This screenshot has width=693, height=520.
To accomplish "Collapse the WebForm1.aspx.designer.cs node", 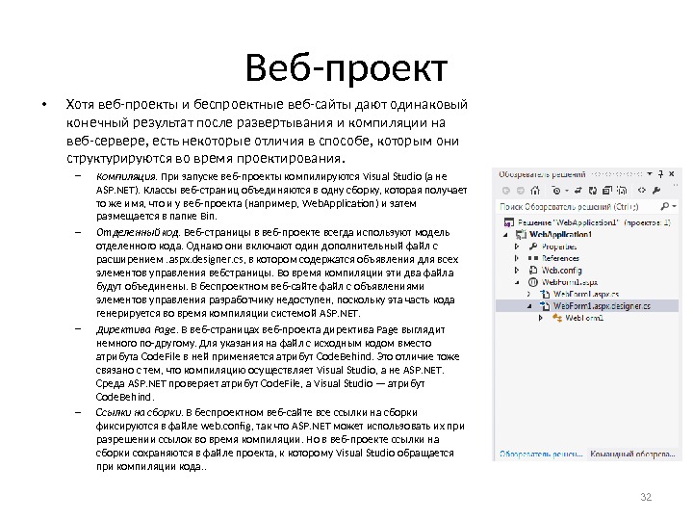I will tap(529, 306).
